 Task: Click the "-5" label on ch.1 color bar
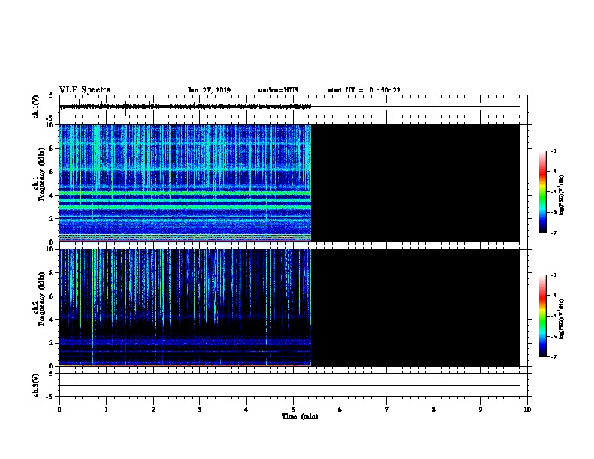[553, 192]
